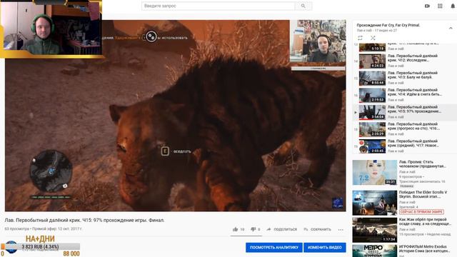Select current playlist item Ч15: 97% прохождение
The image size is (457, 257).
coord(405,112)
